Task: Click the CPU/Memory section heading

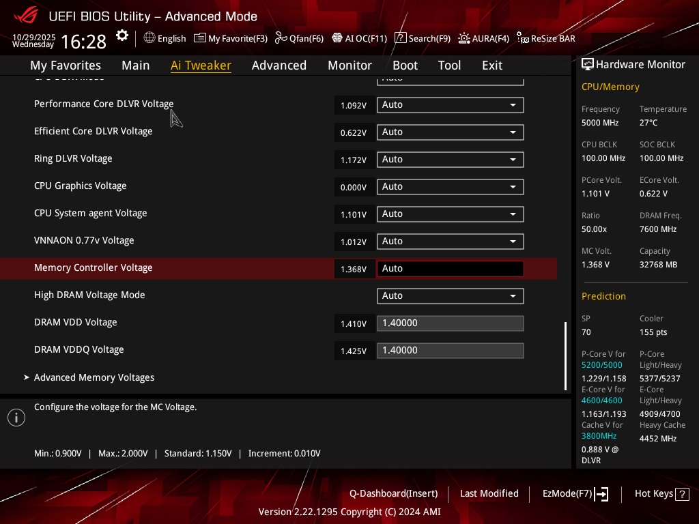Action: tap(610, 87)
